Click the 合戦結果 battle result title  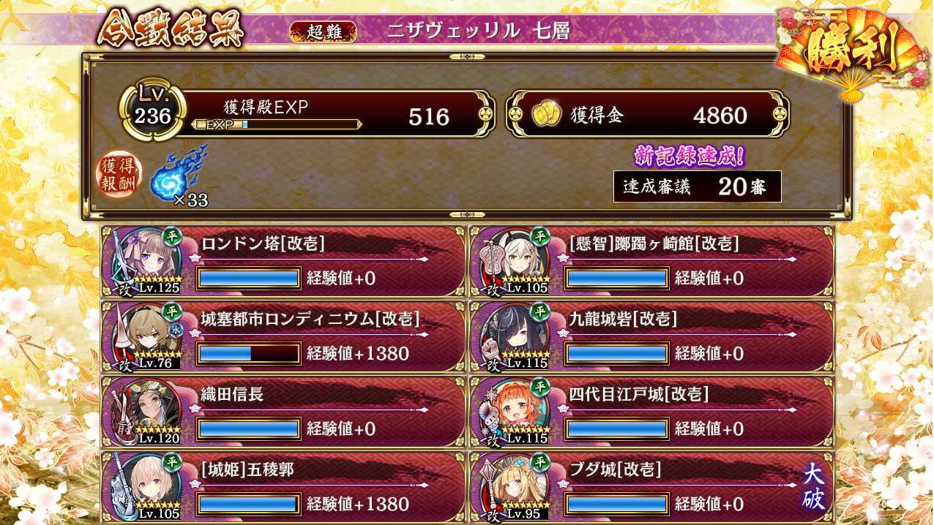tap(171, 31)
